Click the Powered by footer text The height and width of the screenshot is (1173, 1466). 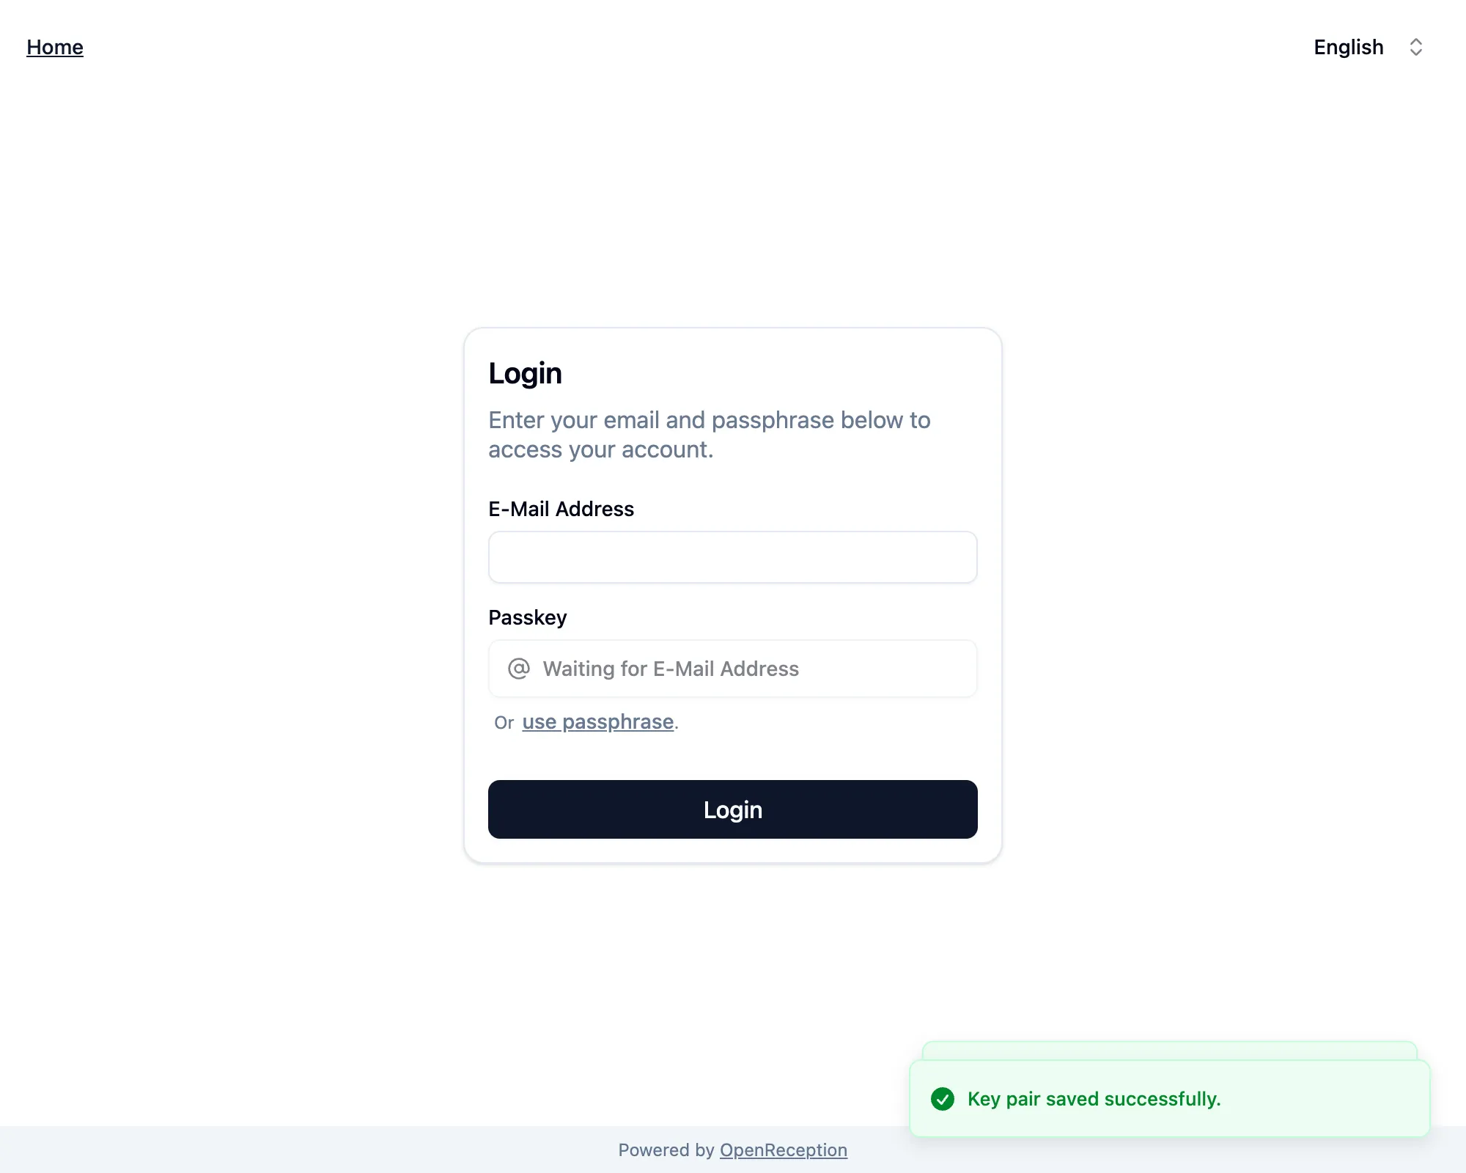click(666, 1150)
